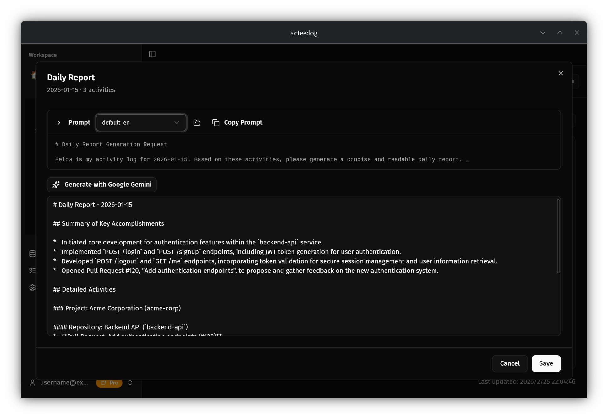Expand the account switcher chevrons
608x419 pixels.
(130, 383)
